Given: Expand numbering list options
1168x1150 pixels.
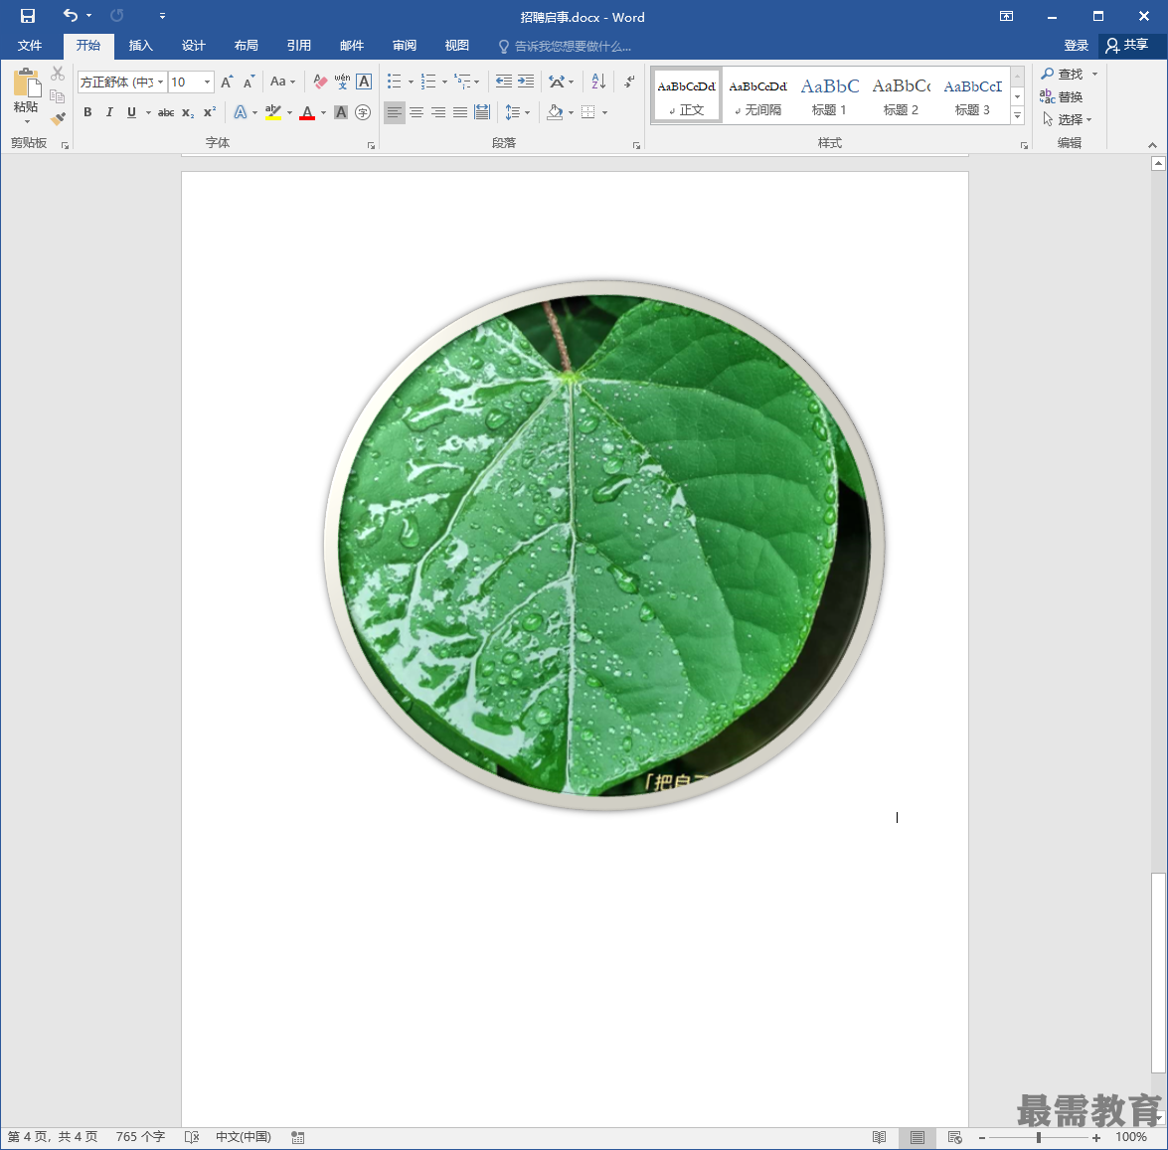Looking at the screenshot, I should tap(444, 82).
